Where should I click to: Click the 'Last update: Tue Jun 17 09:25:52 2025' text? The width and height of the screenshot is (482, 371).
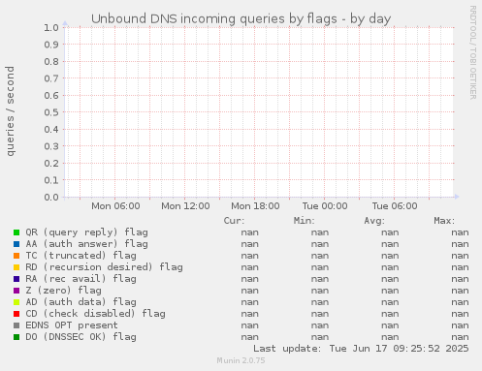361,349
